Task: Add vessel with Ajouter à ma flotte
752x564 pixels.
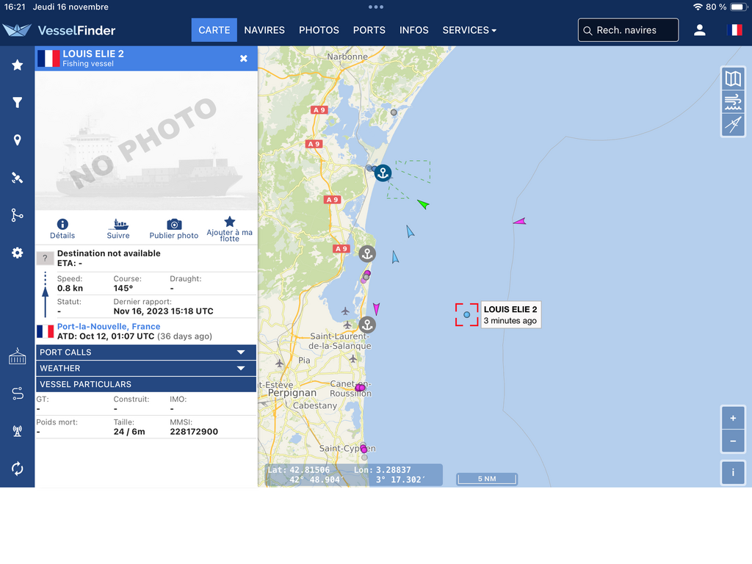Action: [229, 229]
